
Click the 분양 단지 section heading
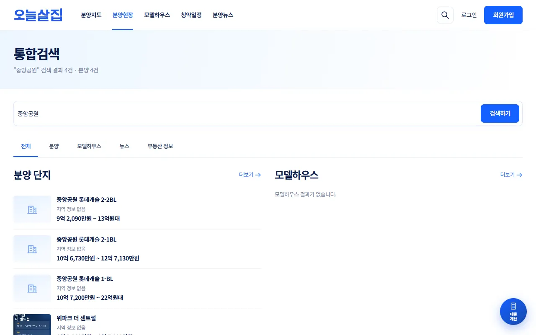click(x=32, y=175)
